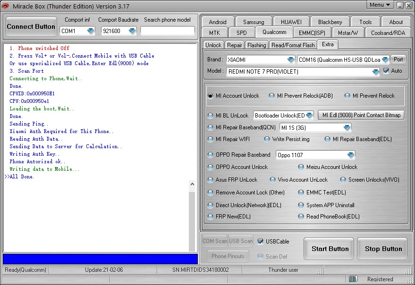This screenshot has height=285, width=415.
Task: Open the EMMC(ISP) tab
Action: [312, 33]
